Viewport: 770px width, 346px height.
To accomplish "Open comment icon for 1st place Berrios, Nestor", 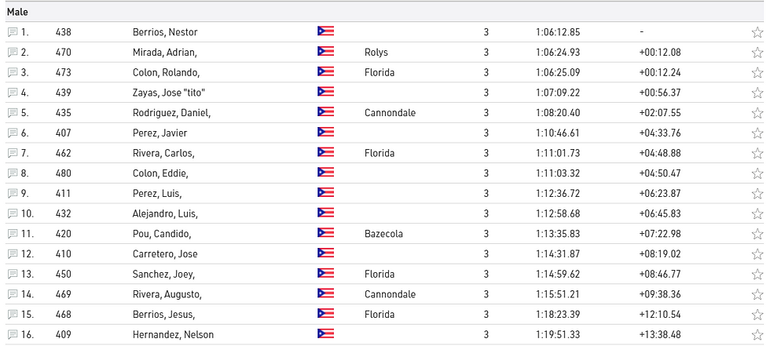I will point(13,32).
